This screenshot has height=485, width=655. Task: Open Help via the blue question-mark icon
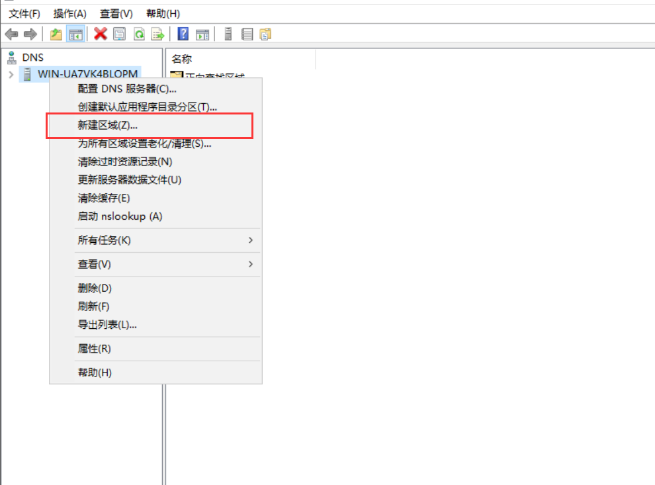tap(183, 34)
